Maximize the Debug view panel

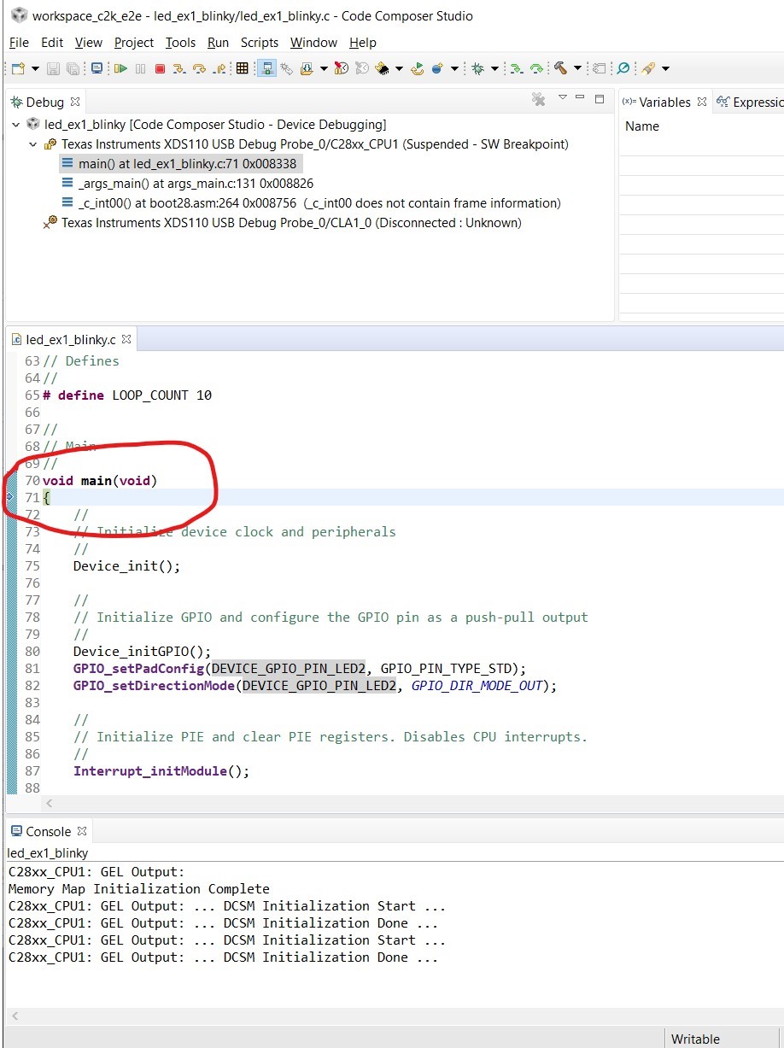coord(600,98)
